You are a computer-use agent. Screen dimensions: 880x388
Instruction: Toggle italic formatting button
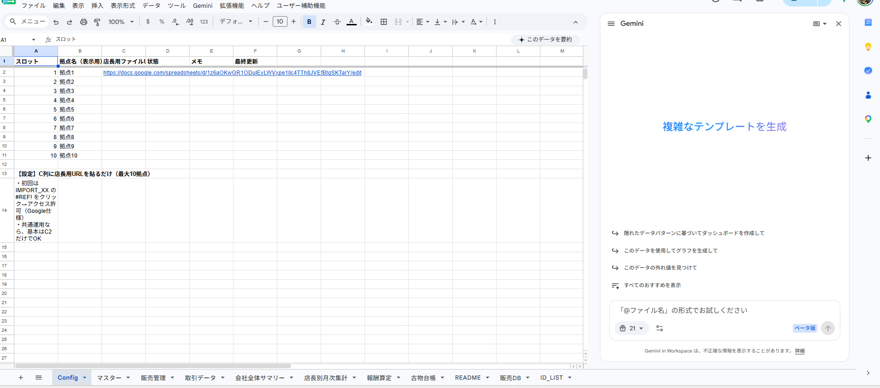323,22
